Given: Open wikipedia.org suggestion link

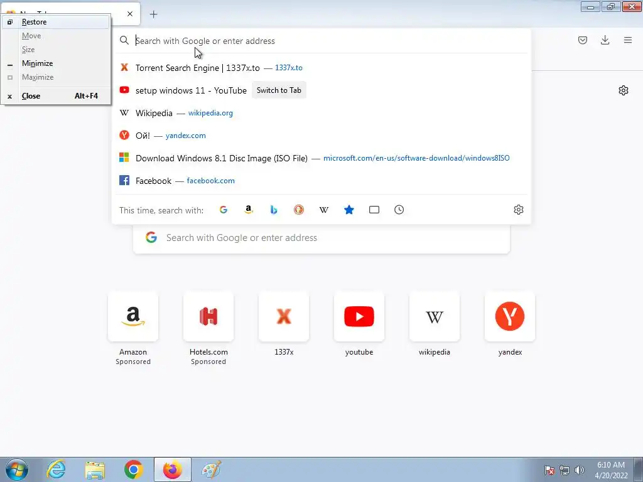Looking at the screenshot, I should (x=210, y=113).
